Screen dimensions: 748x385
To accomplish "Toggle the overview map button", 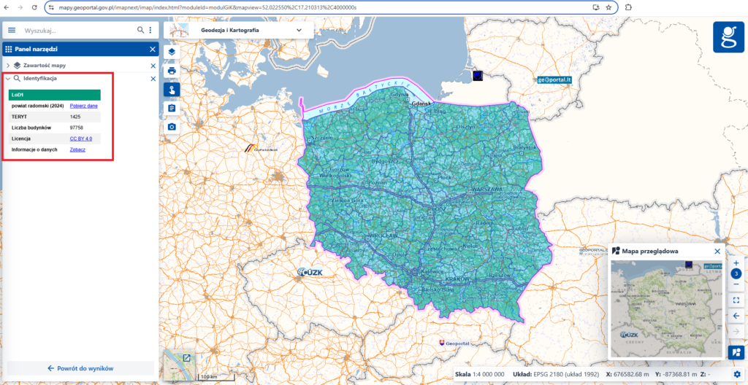I will click(736, 353).
